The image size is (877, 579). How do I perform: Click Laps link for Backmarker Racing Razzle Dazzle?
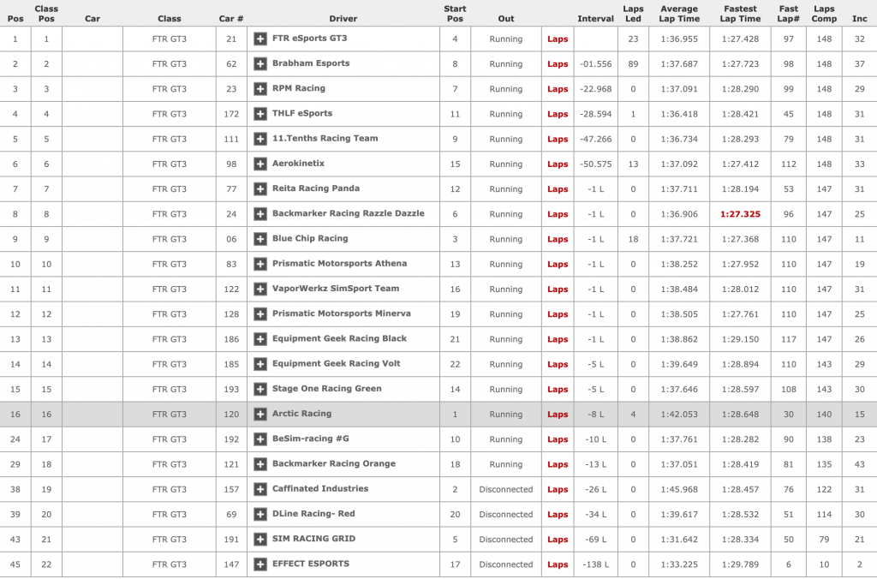(x=558, y=214)
